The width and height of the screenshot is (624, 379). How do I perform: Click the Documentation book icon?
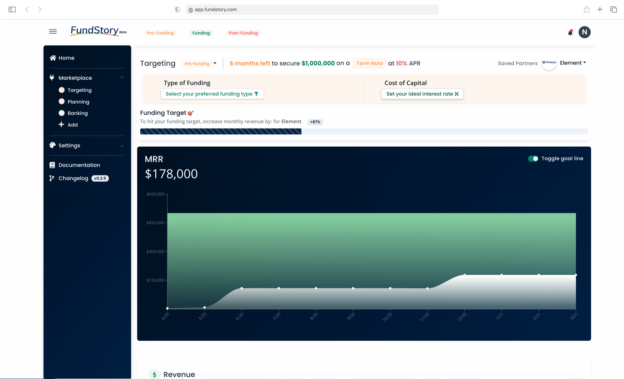(x=52, y=165)
